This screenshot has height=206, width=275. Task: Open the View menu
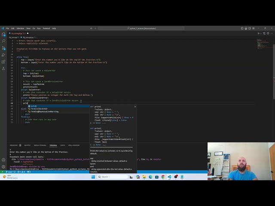[x=28, y=28]
